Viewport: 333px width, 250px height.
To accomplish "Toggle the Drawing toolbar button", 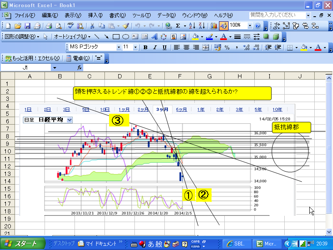I will click(x=224, y=26).
